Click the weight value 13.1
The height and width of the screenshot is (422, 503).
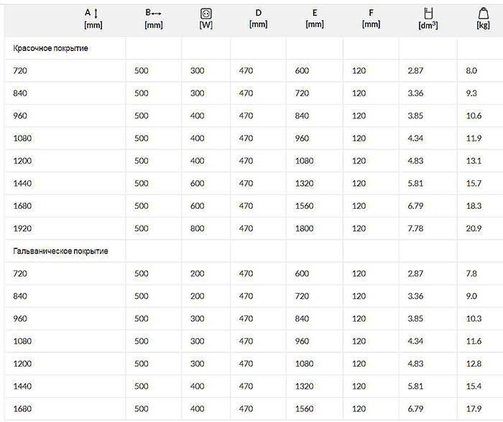tap(474, 161)
